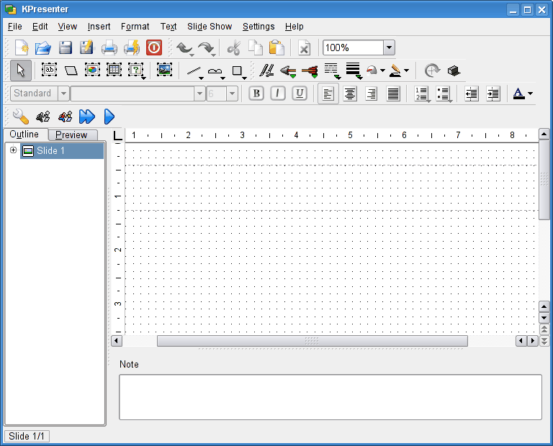Open the 100% zoom dropdown
Image resolution: width=553 pixels, height=446 pixels.
pyautogui.click(x=389, y=48)
